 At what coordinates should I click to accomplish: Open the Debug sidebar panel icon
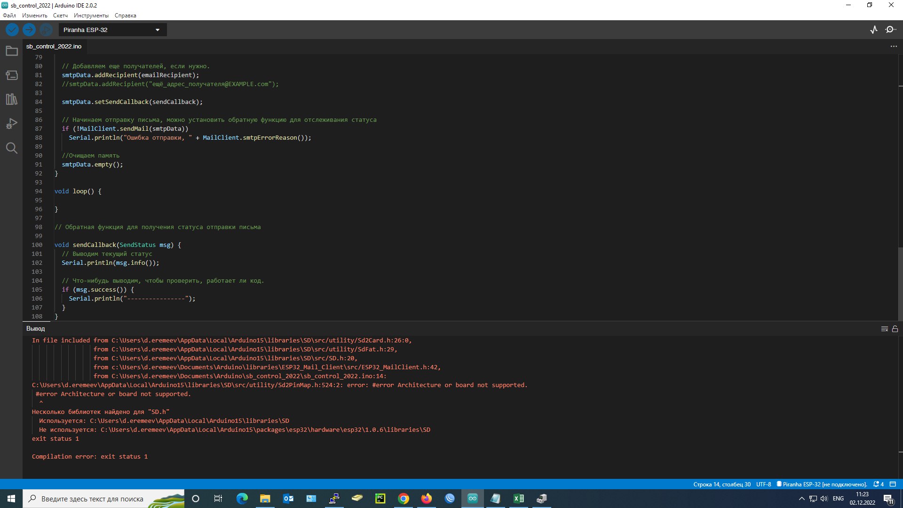[12, 124]
